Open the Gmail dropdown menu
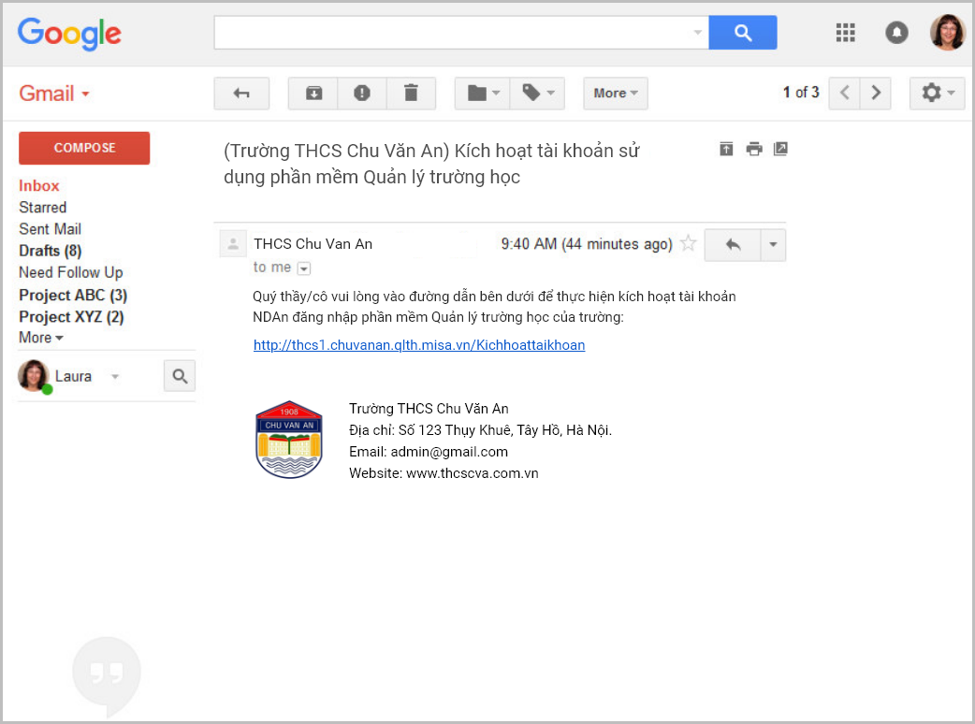The height and width of the screenshot is (724, 975). click(x=54, y=94)
